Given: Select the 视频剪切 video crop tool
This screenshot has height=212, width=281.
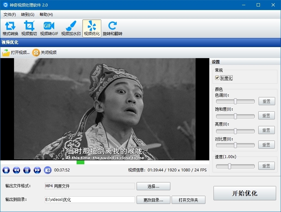Looking at the screenshot, I should coord(29,28).
